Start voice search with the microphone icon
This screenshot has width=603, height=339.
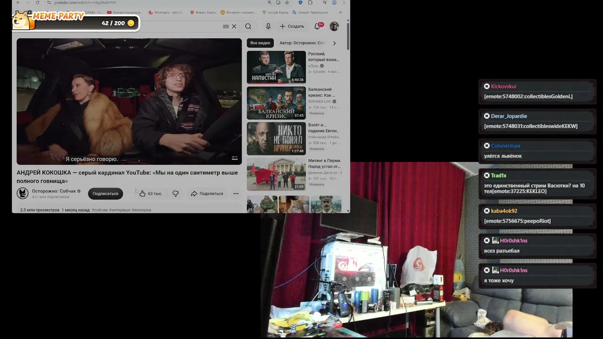tap(268, 26)
